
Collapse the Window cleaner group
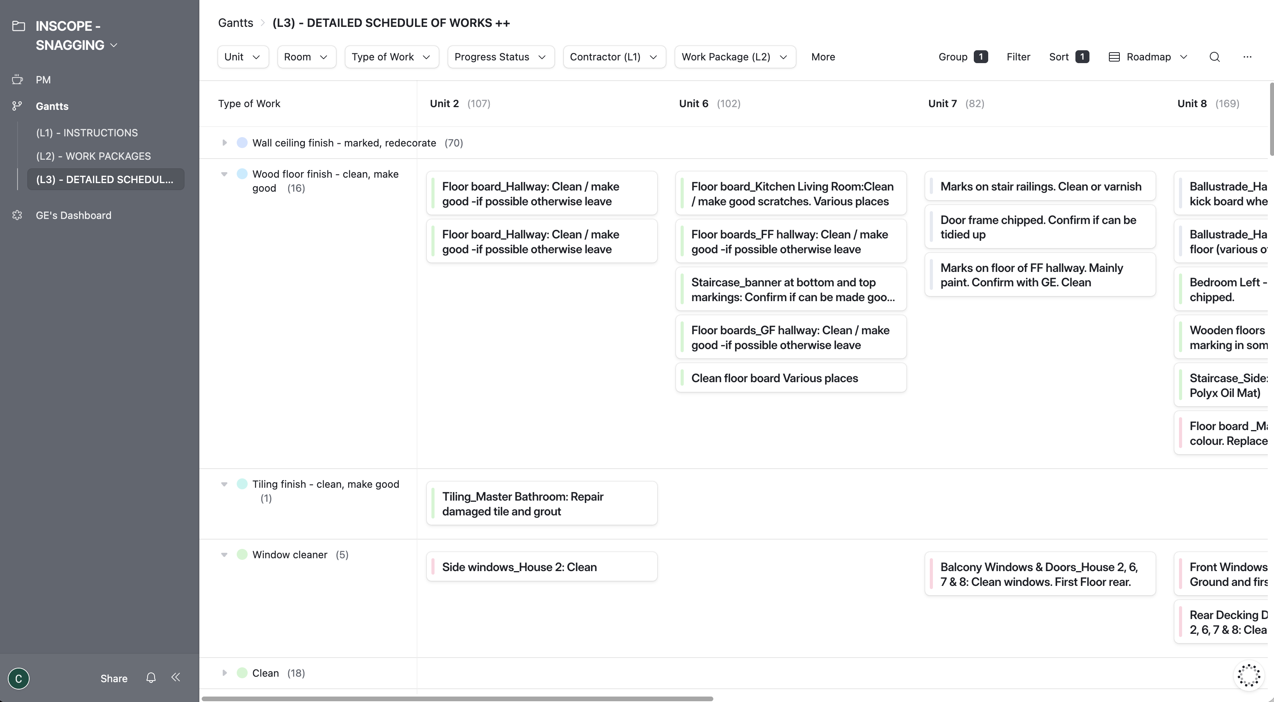[x=224, y=555]
